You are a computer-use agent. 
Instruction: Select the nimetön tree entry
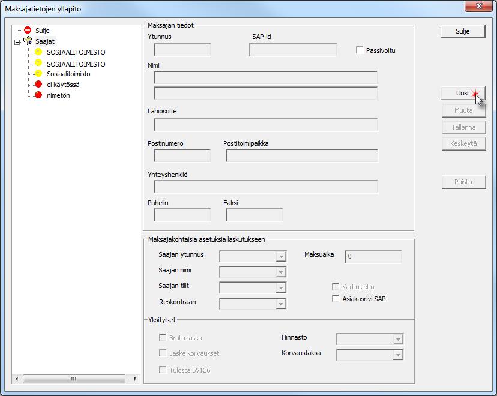(x=58, y=95)
